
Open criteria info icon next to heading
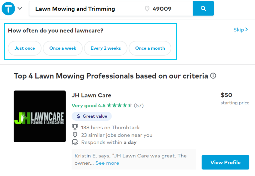pyautogui.click(x=213, y=76)
